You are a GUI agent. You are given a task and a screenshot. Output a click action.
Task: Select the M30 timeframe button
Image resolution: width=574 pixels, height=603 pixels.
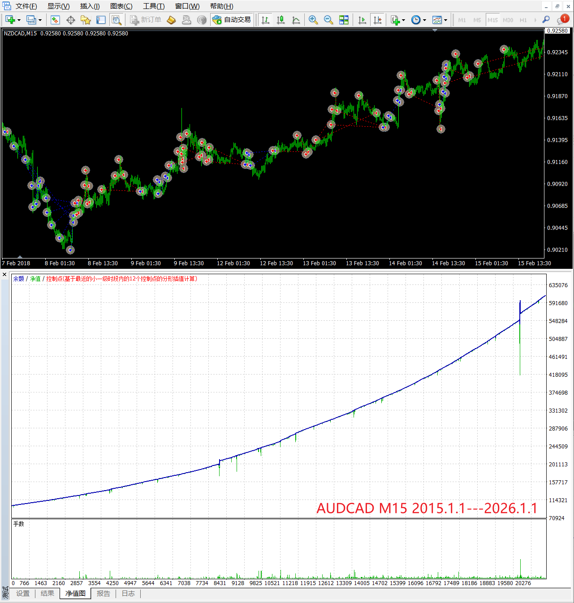pyautogui.click(x=508, y=20)
